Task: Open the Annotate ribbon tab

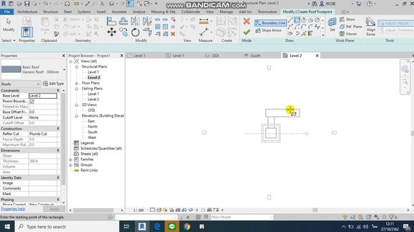Action: (119, 12)
